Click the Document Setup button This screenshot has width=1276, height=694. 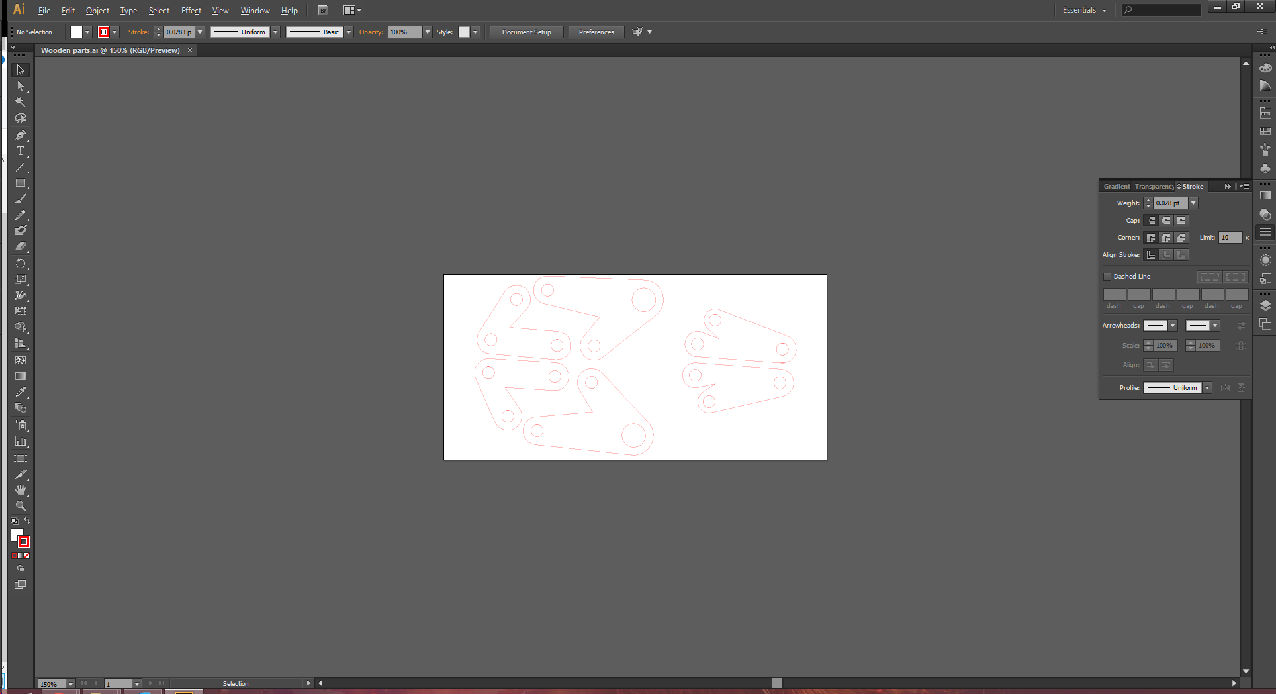(x=526, y=32)
